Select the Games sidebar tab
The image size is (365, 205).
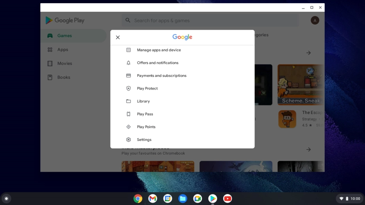[x=73, y=36]
